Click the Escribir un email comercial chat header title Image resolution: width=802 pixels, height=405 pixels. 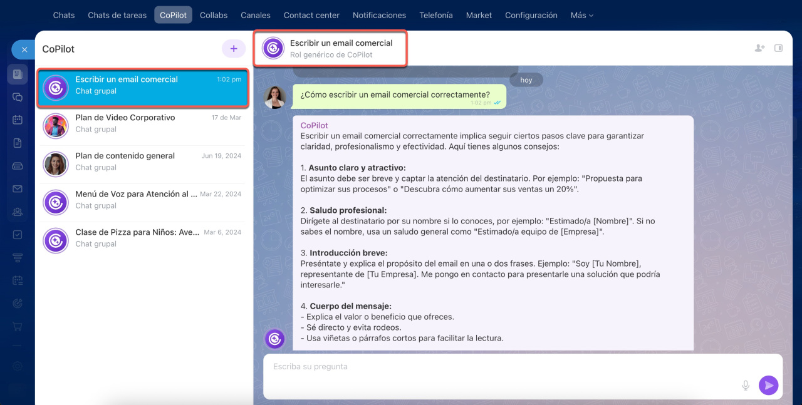341,43
